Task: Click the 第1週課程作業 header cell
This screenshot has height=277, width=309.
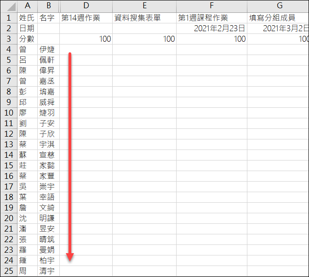Action: click(212, 18)
